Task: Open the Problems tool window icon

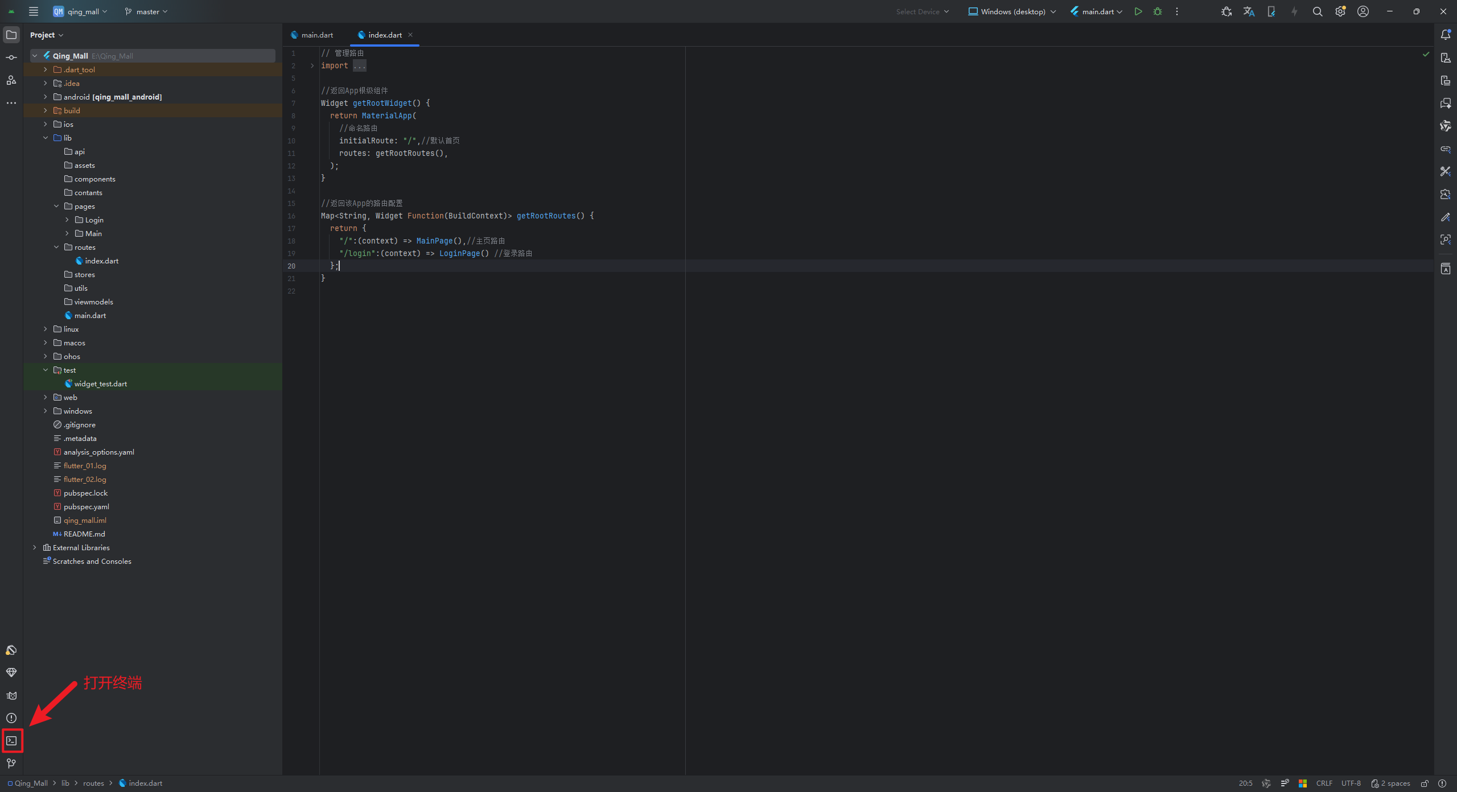Action: 11,718
